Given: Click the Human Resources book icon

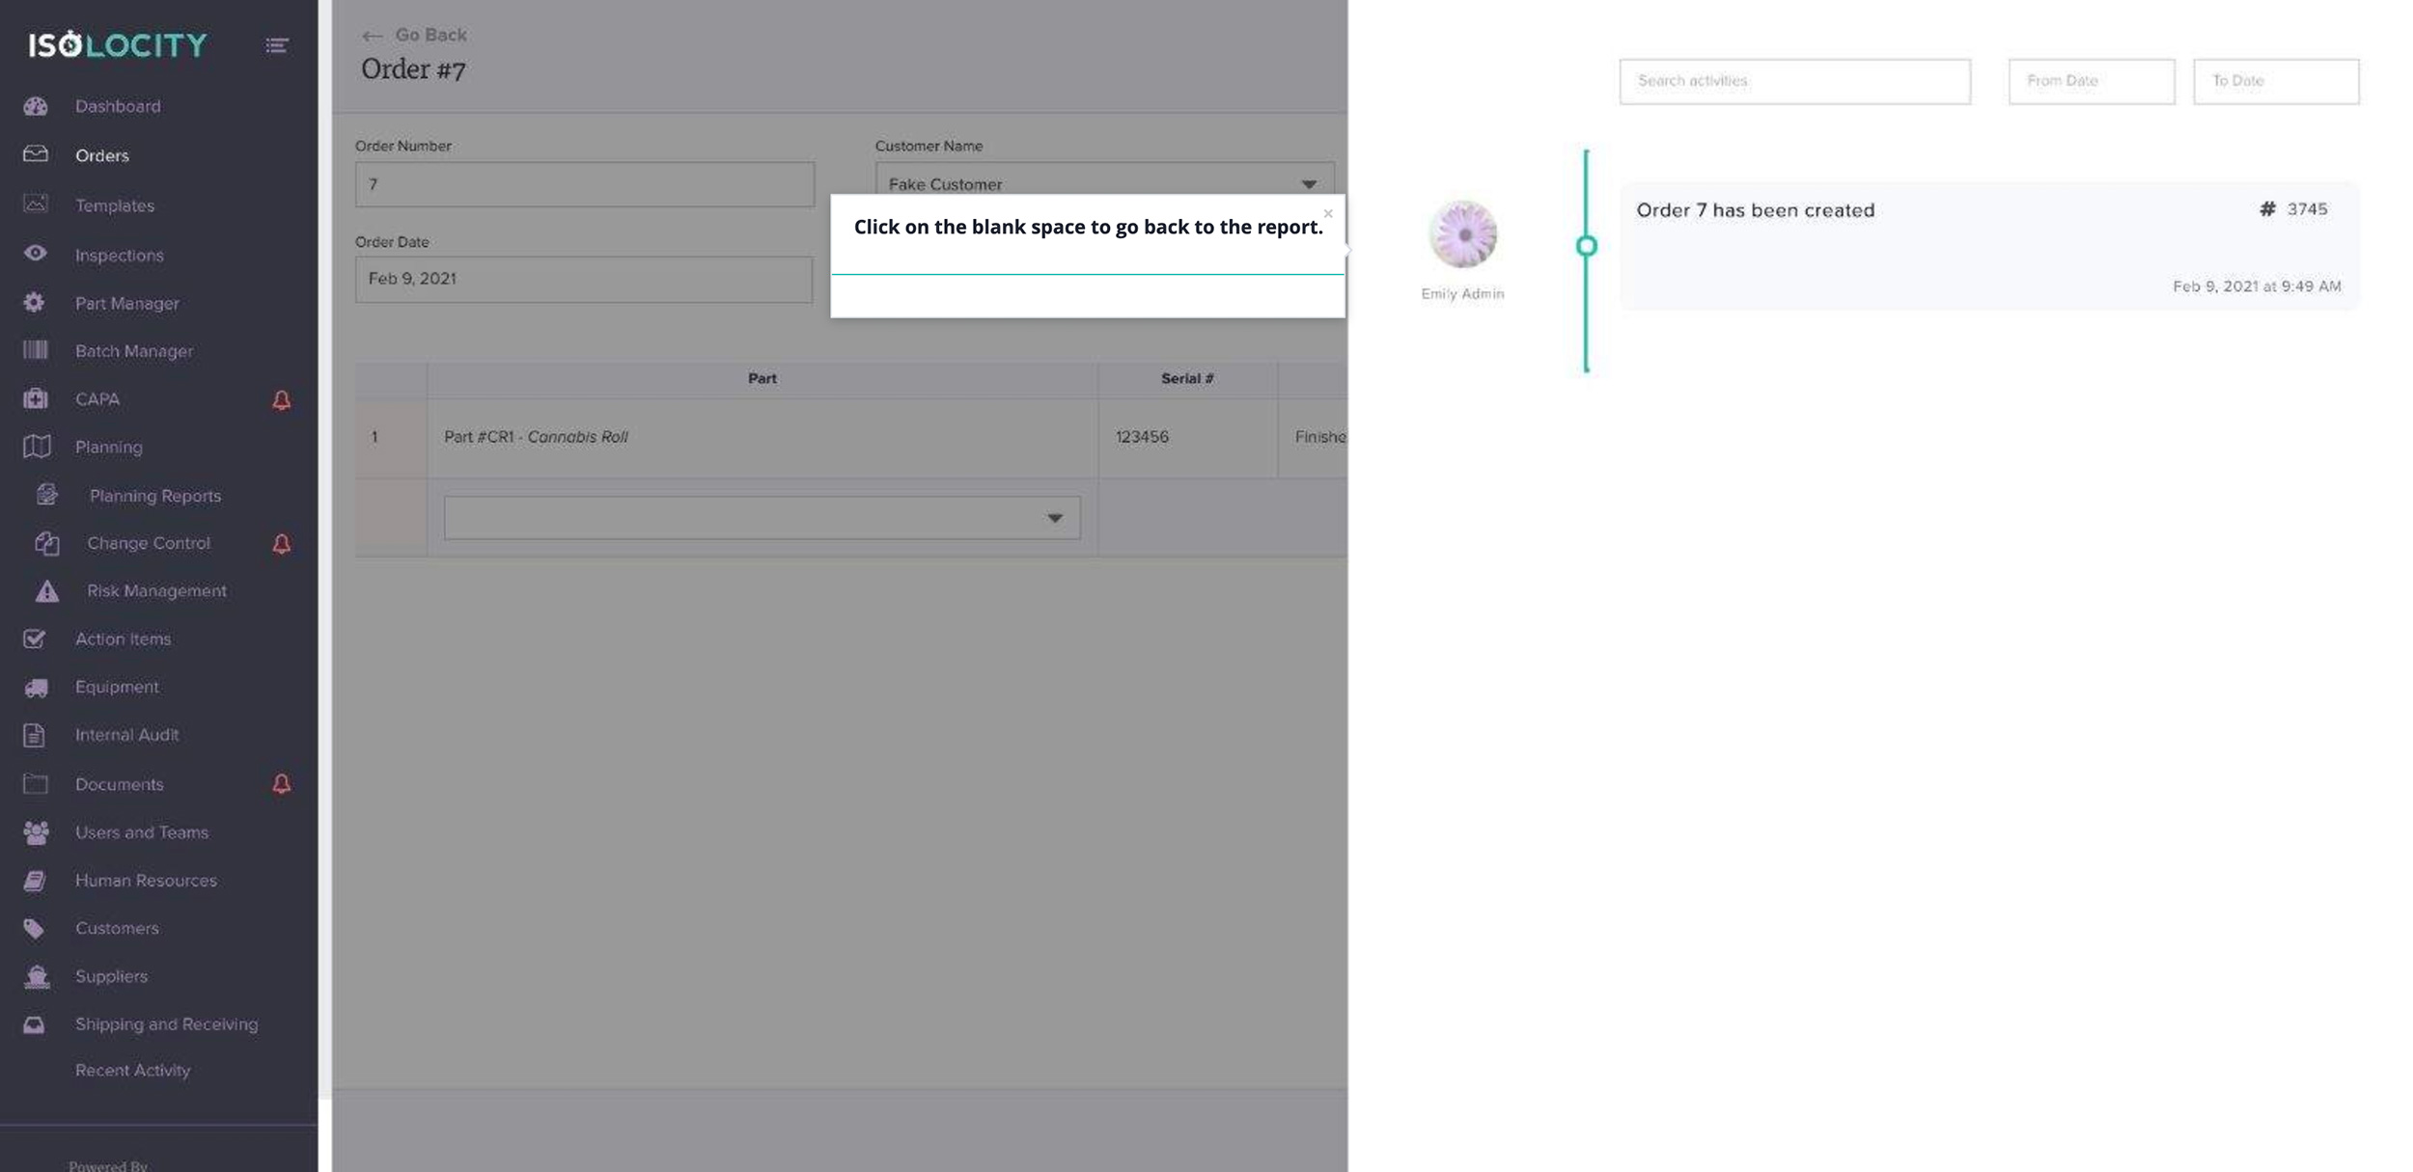Looking at the screenshot, I should click(x=35, y=880).
